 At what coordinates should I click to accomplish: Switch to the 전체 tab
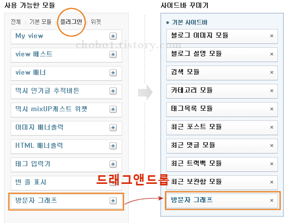pos(16,22)
